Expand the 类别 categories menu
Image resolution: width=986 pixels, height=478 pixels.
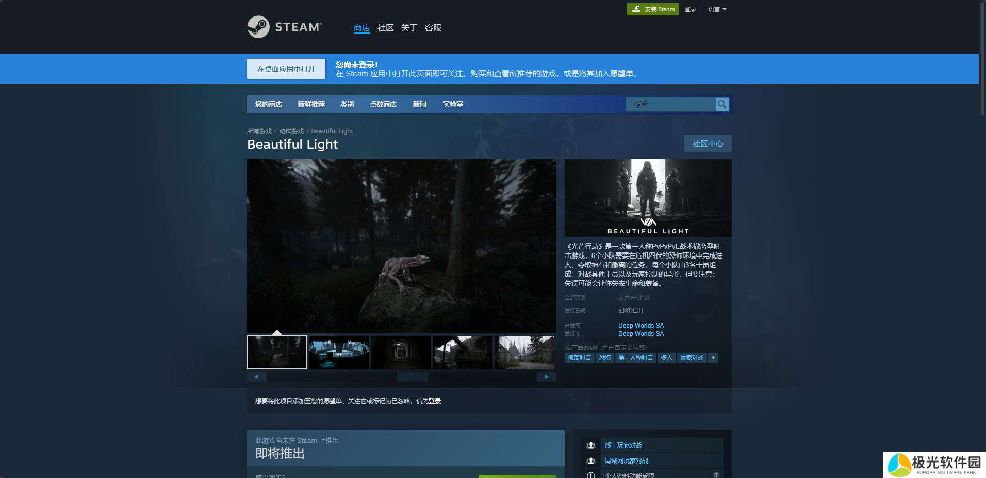click(347, 104)
